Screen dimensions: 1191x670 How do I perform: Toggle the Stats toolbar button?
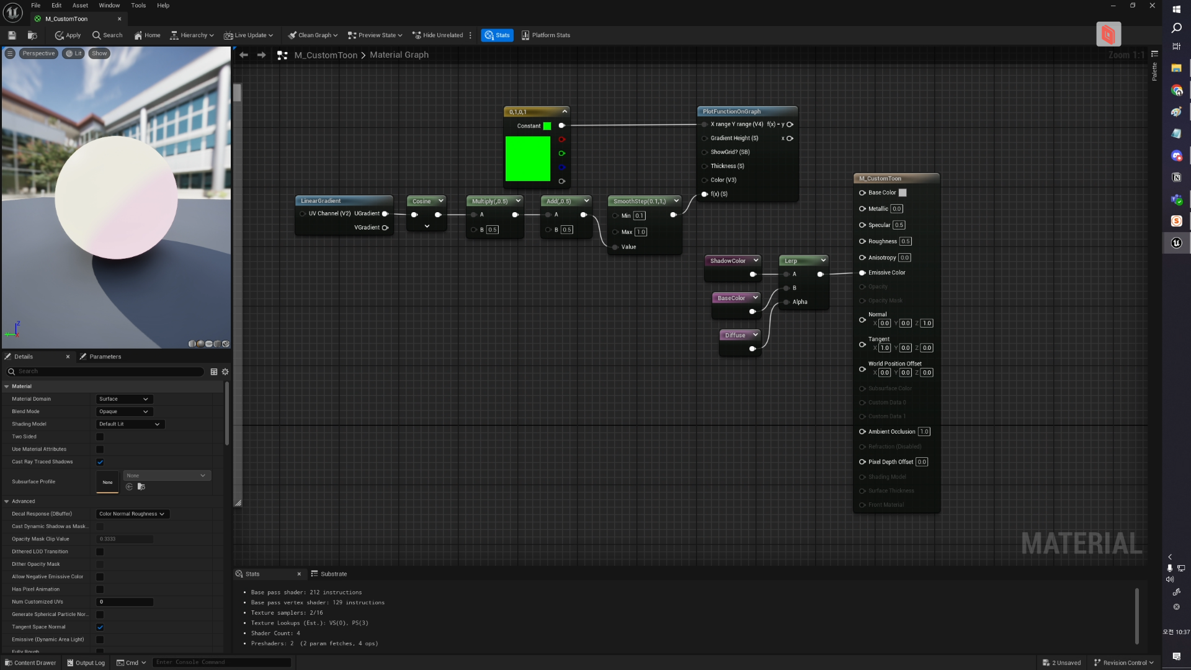click(x=497, y=35)
